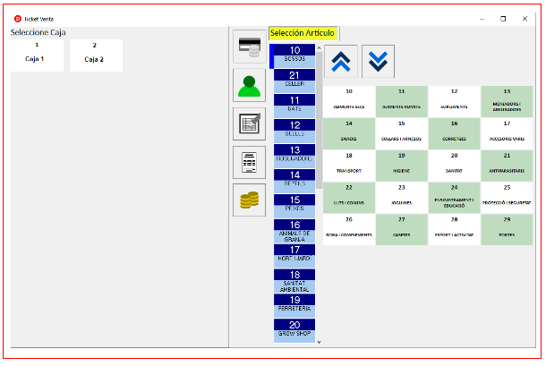Select category 19 Ferreteria
This screenshot has width=546, height=366.
point(294,304)
